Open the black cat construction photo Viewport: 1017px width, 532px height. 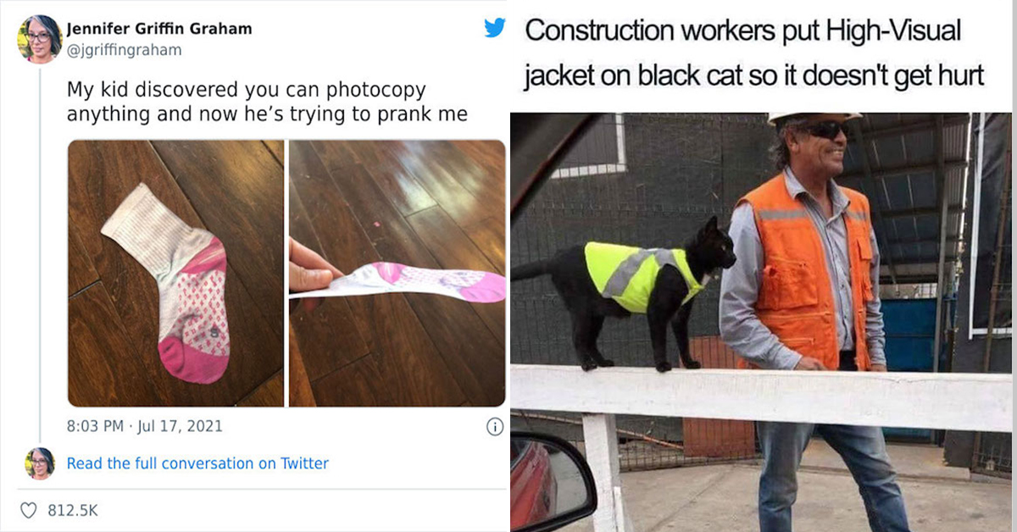761,322
